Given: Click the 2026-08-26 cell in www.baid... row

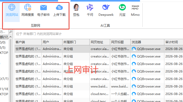Looking at the screenshot, I should 174,86.
